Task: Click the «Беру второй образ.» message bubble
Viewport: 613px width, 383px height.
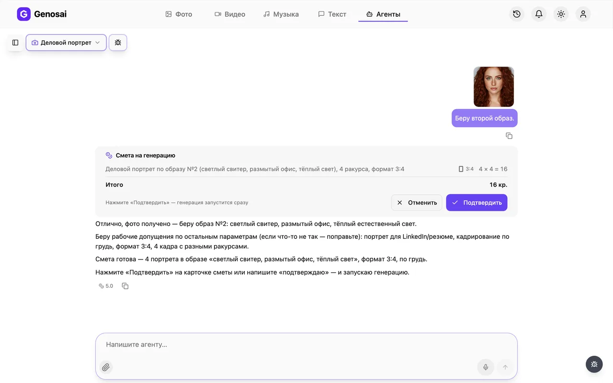Action: click(x=485, y=118)
